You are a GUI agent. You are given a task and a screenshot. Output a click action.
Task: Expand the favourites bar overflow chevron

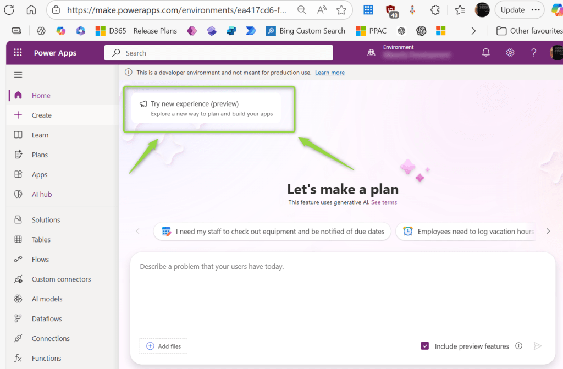point(473,31)
